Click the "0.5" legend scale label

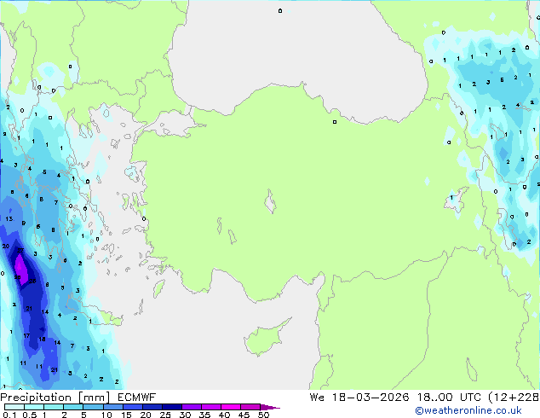(x=30, y=415)
